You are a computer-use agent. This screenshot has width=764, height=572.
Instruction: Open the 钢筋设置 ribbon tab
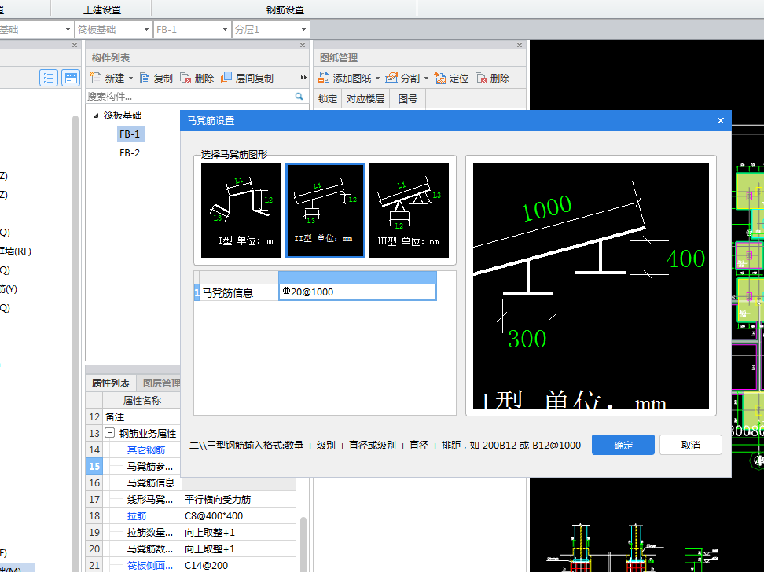click(x=285, y=9)
